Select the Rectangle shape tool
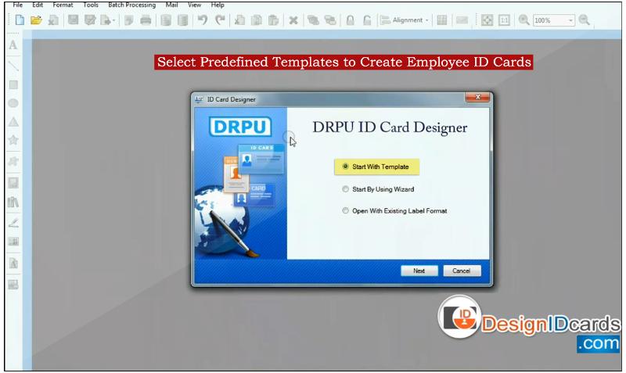This screenshot has height=373, width=626. [13, 84]
